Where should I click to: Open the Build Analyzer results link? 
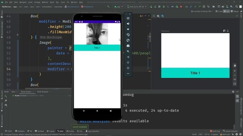click(x=95, y=121)
